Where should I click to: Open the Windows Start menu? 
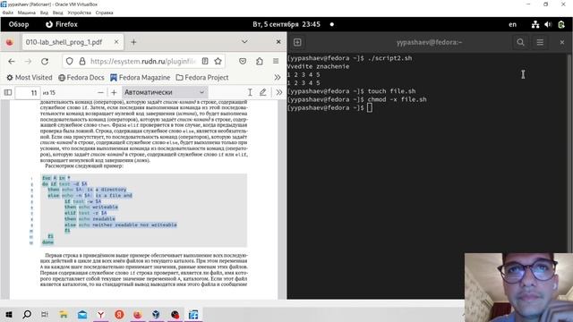[x=9, y=314]
